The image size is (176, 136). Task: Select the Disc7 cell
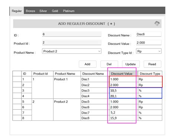pyautogui.click(x=95, y=113)
